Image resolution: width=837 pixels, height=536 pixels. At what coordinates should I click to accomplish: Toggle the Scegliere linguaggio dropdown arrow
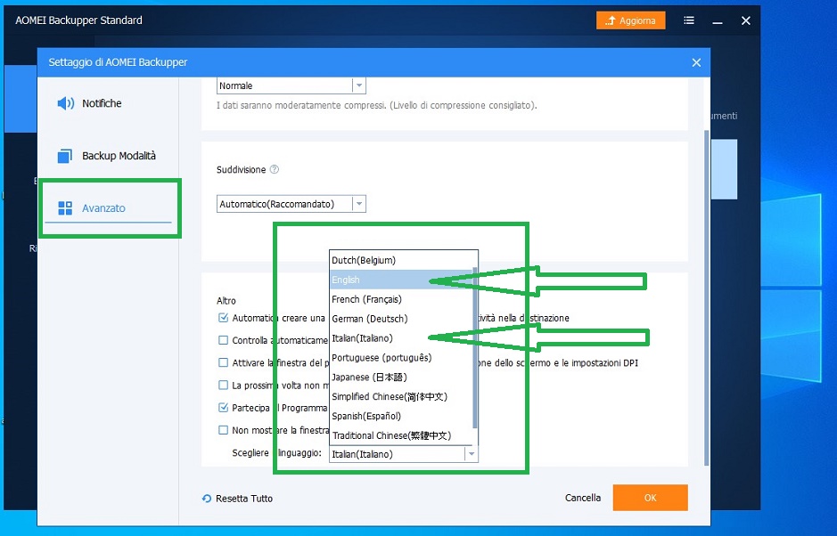pyautogui.click(x=471, y=454)
